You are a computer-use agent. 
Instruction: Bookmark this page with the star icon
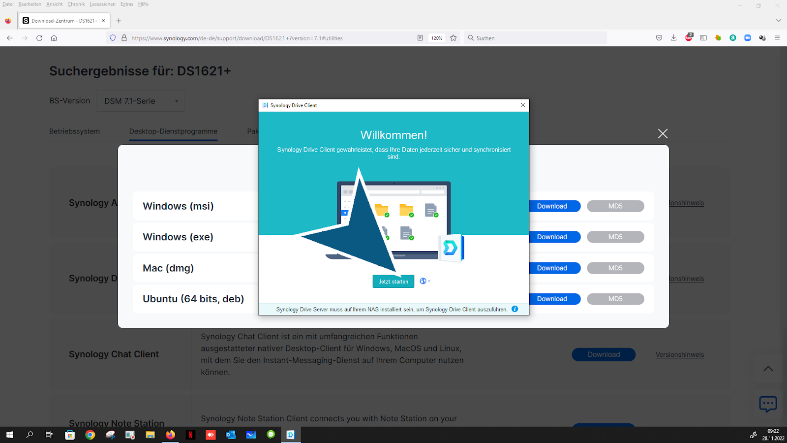[x=454, y=38]
